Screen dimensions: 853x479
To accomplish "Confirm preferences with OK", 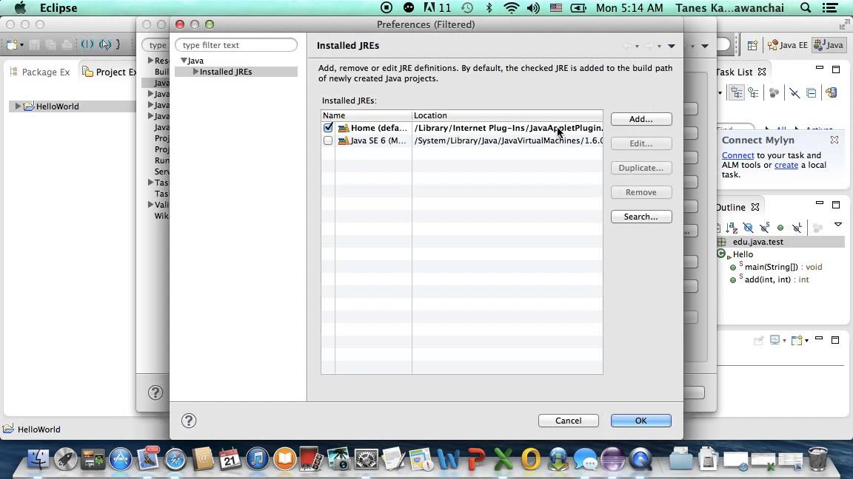I will (x=640, y=421).
